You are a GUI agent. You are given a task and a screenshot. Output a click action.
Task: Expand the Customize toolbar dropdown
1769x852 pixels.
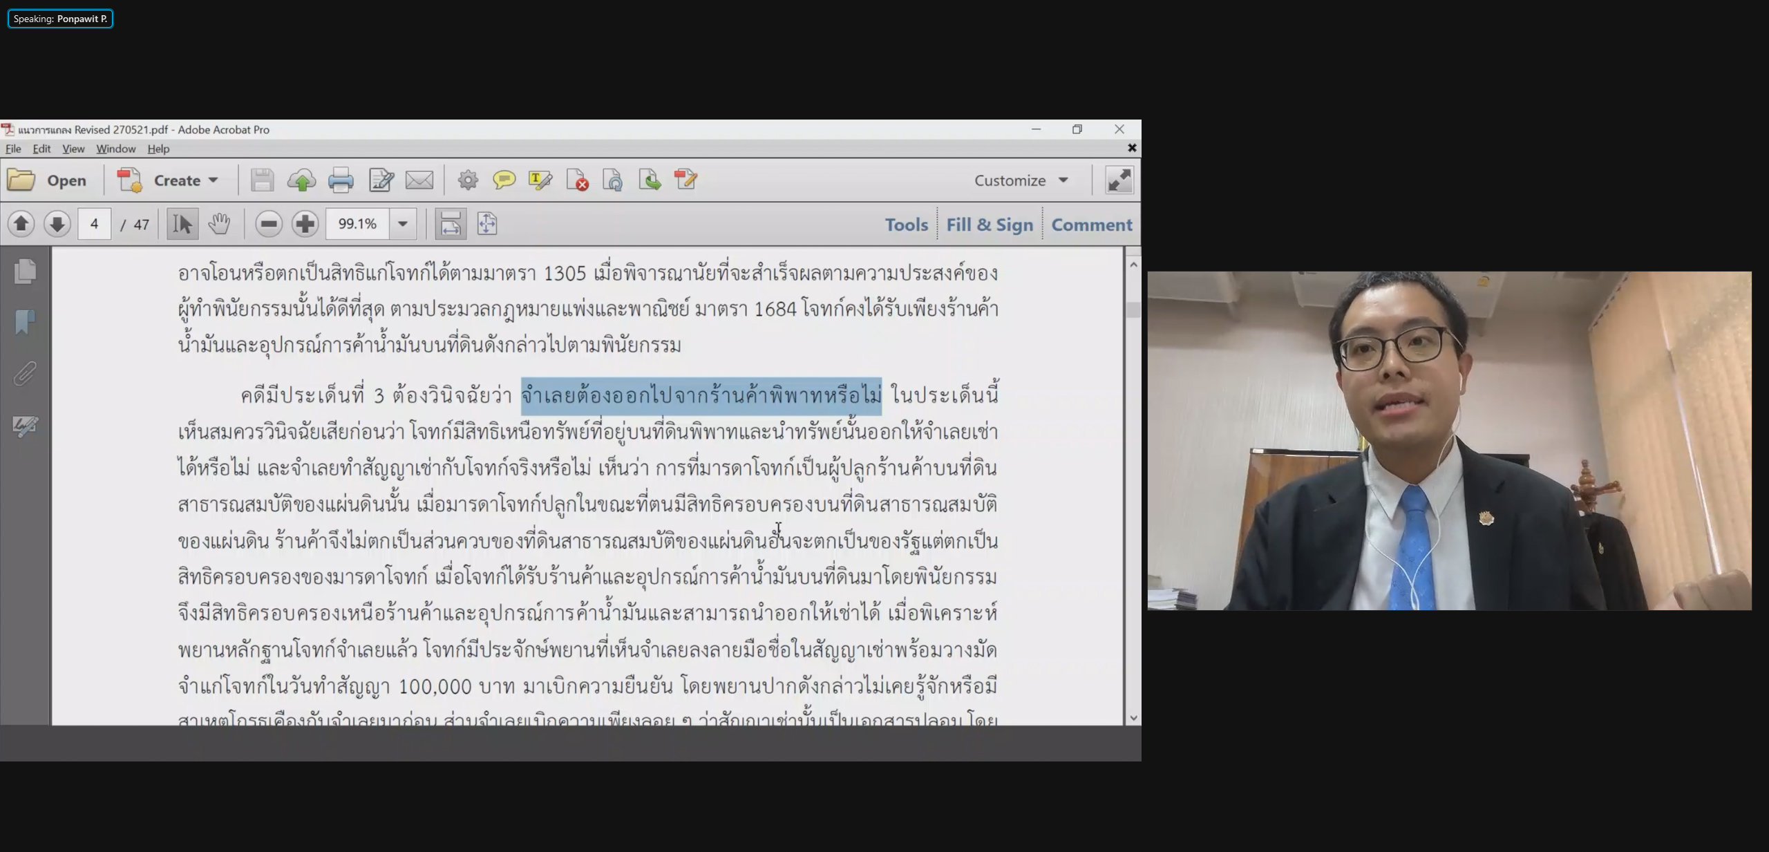tap(1021, 180)
